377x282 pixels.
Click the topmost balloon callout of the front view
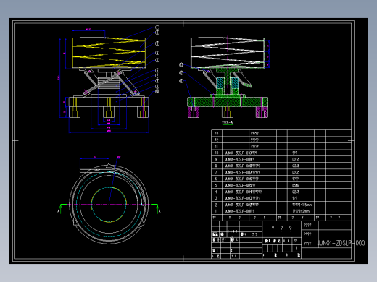click(157, 27)
